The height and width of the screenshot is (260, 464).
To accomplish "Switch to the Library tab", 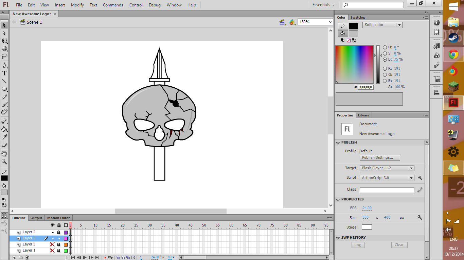I will 363,115.
